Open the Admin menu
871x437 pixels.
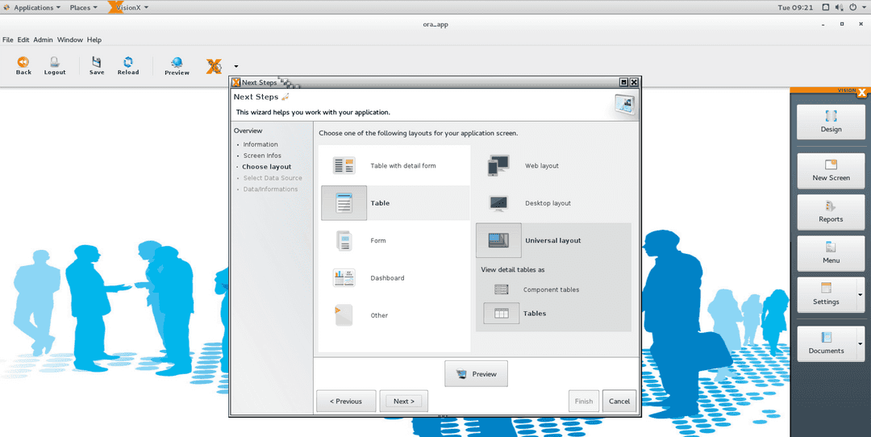pos(43,40)
